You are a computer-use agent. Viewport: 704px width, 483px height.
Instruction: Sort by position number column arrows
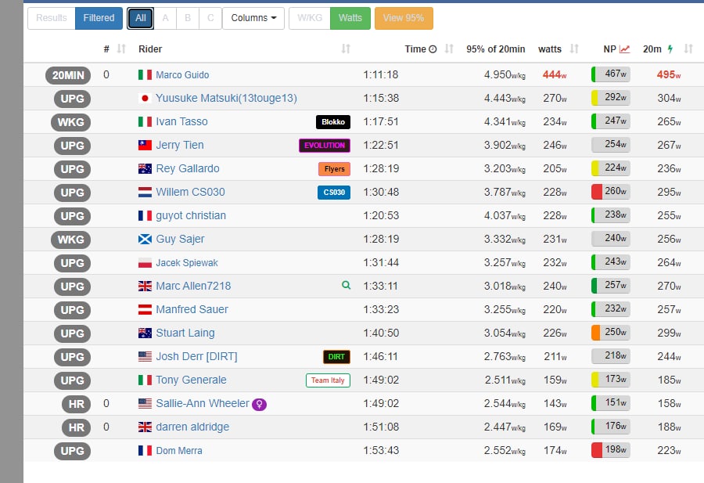[121, 49]
